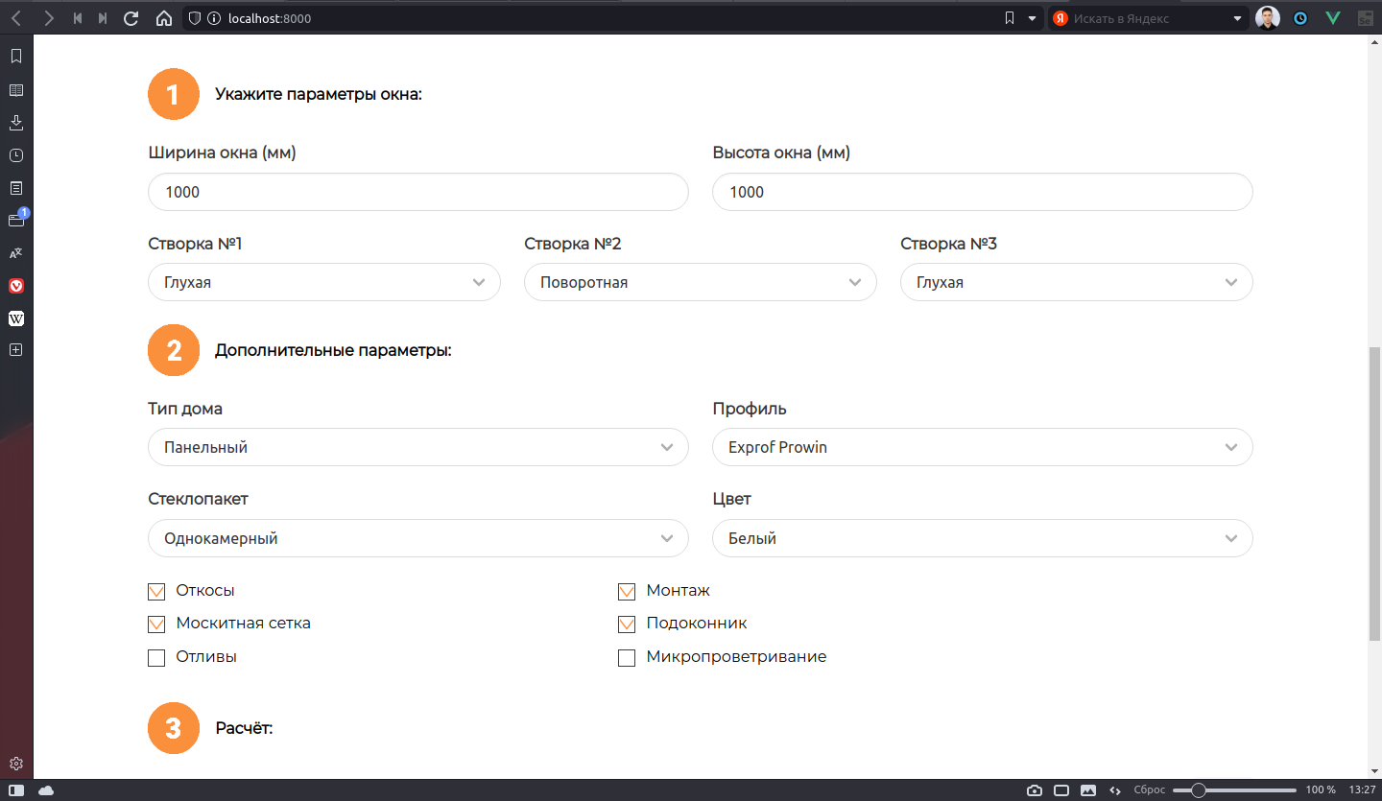Enable the Отливы checkbox
This screenshot has width=1382, height=801.
click(x=156, y=657)
